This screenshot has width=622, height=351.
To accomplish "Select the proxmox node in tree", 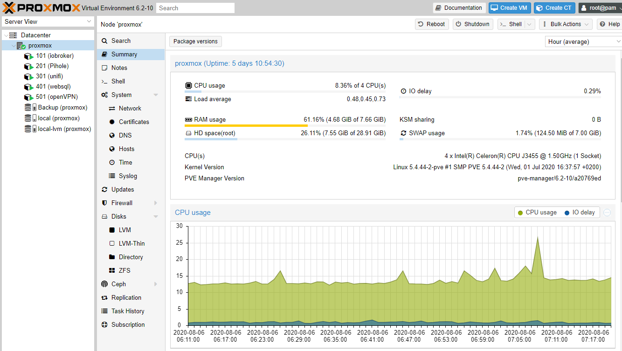I will (x=40, y=45).
